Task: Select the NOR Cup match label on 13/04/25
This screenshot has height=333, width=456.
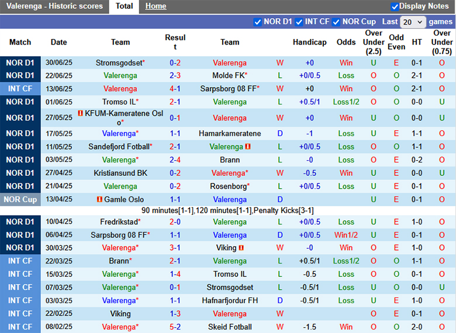Action: [20, 199]
